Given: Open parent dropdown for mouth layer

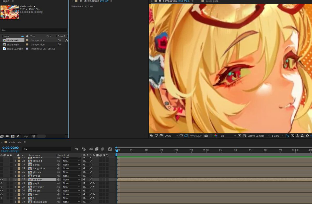Looking at the screenshot, I should tap(71, 191).
